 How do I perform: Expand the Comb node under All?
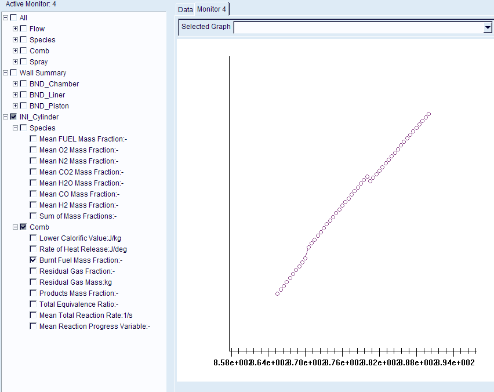[x=15, y=50]
